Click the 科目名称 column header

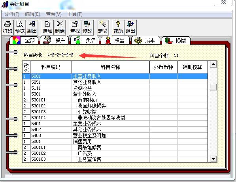pyautogui.click(x=111, y=67)
